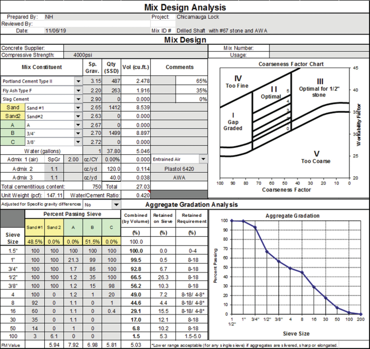Viewport: 370px width, 349px height.
Task: Click the Aggregate Gradation chart title
Action: 292,216
